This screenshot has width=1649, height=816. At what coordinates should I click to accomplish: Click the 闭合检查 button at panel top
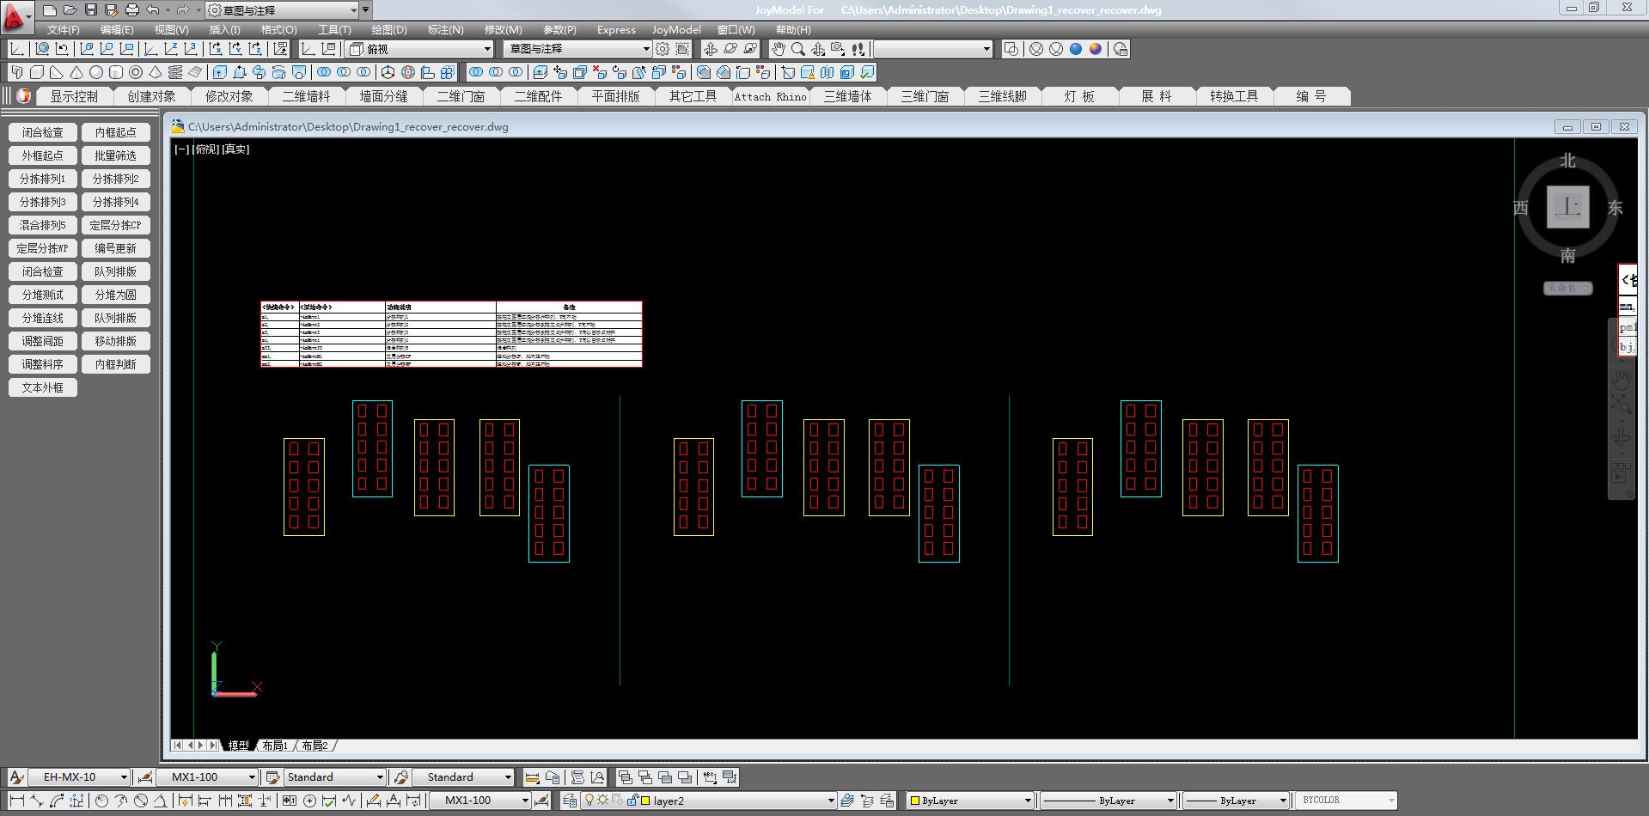(43, 132)
